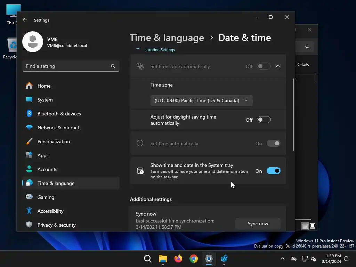Click the Accessibility figure icon
The height and width of the screenshot is (267, 356).
29,211
